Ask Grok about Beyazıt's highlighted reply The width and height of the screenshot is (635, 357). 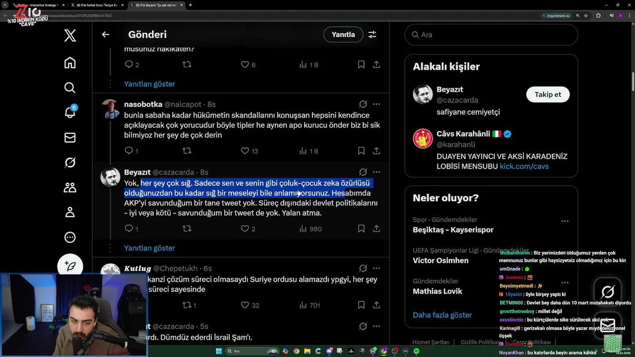363,172
